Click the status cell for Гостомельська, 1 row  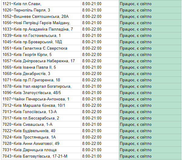[150, 35]
